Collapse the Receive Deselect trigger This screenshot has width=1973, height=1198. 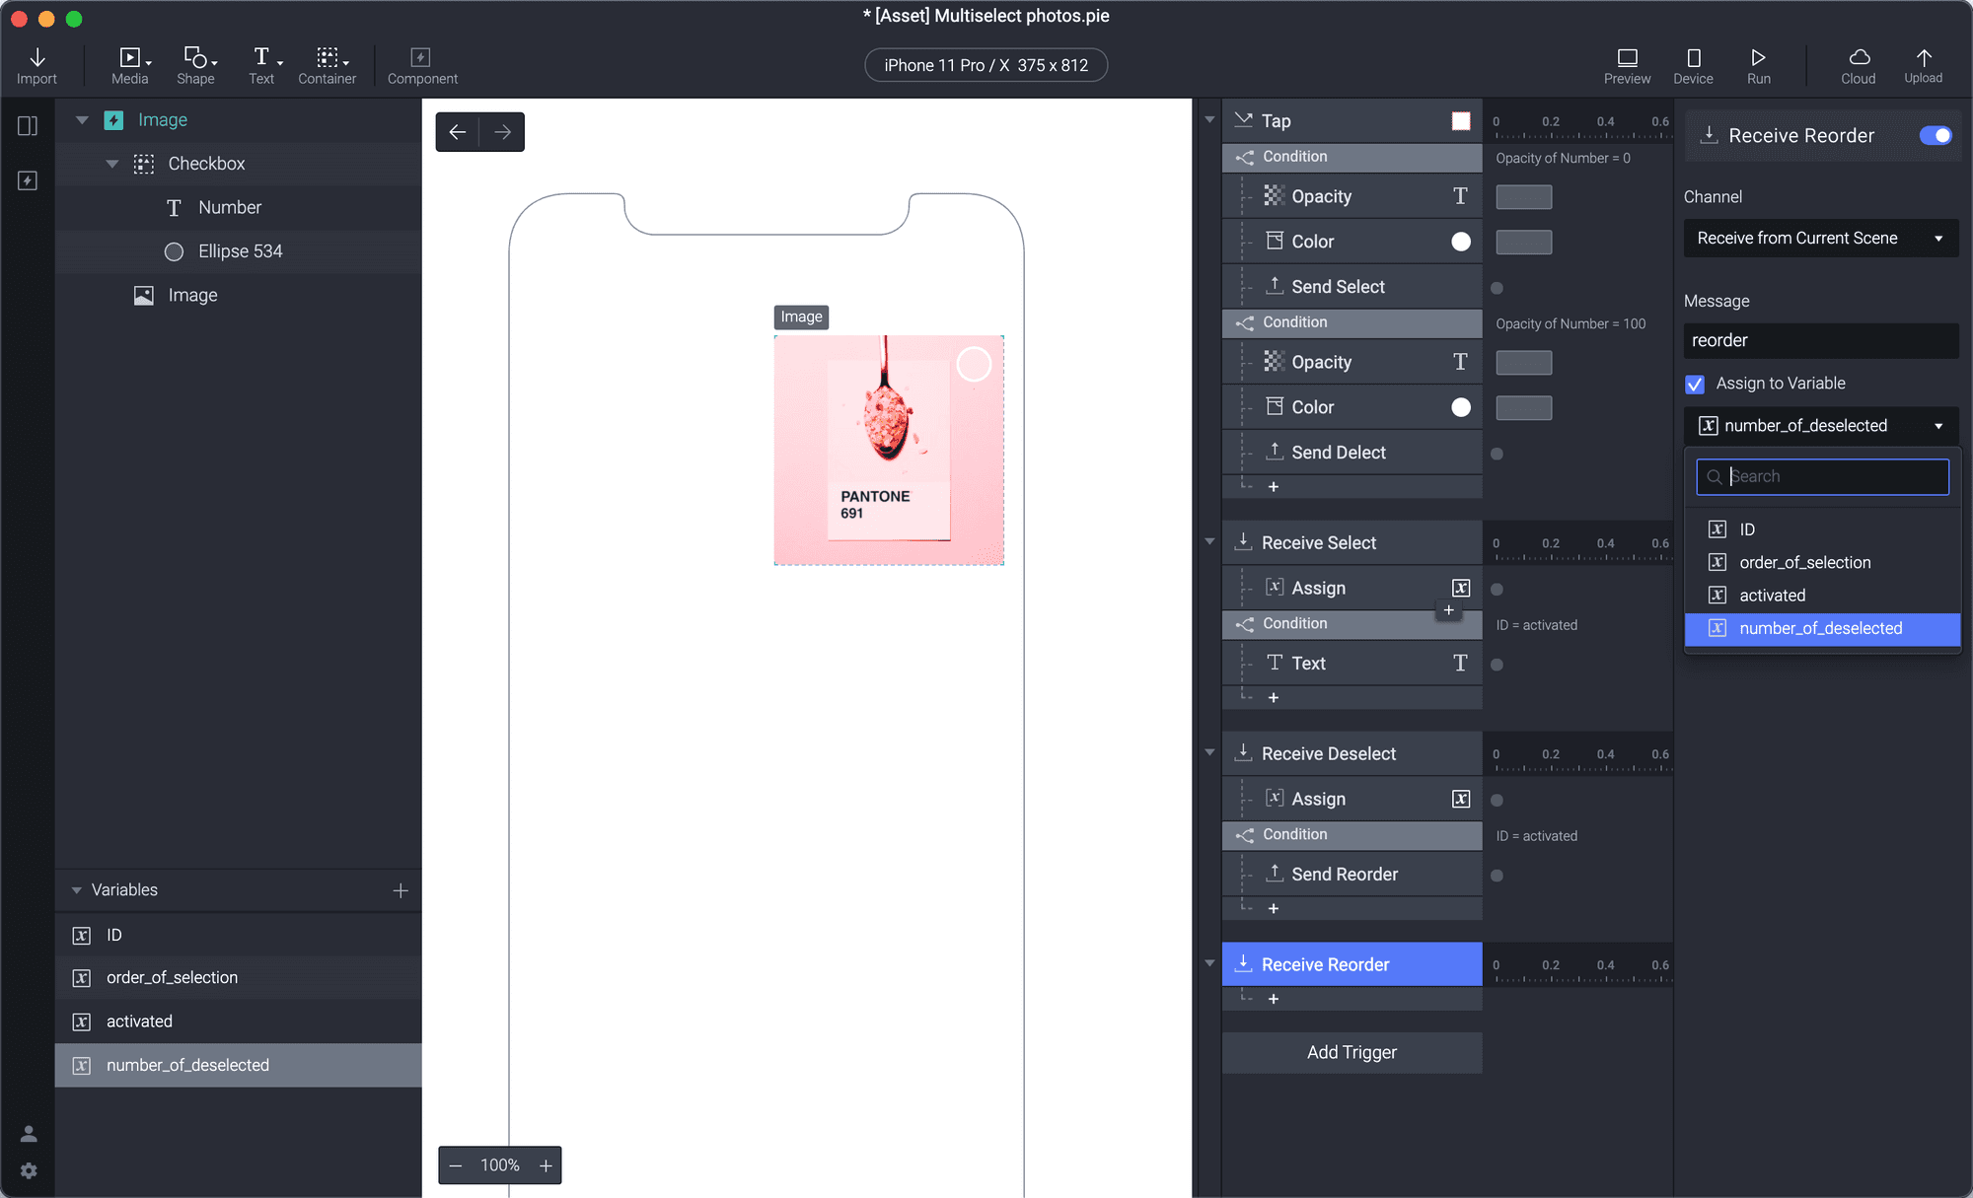point(1209,752)
